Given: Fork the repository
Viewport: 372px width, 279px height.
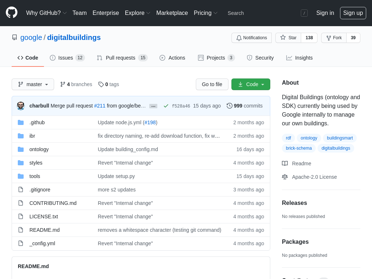Looking at the screenshot, I should [x=334, y=38].
